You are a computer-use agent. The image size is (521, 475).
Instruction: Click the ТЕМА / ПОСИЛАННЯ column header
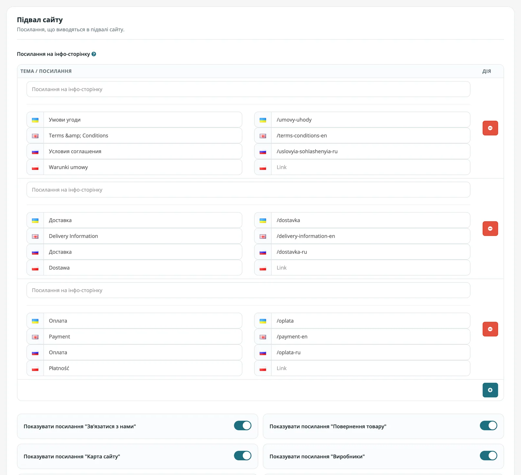(x=46, y=71)
